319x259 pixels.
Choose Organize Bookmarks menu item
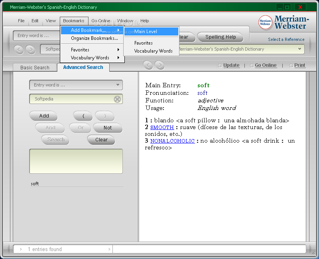(93, 38)
